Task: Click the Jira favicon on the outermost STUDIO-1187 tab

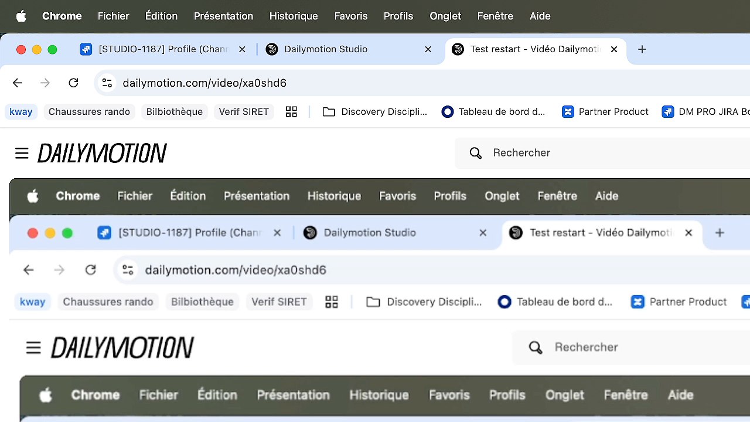Action: 86,49
